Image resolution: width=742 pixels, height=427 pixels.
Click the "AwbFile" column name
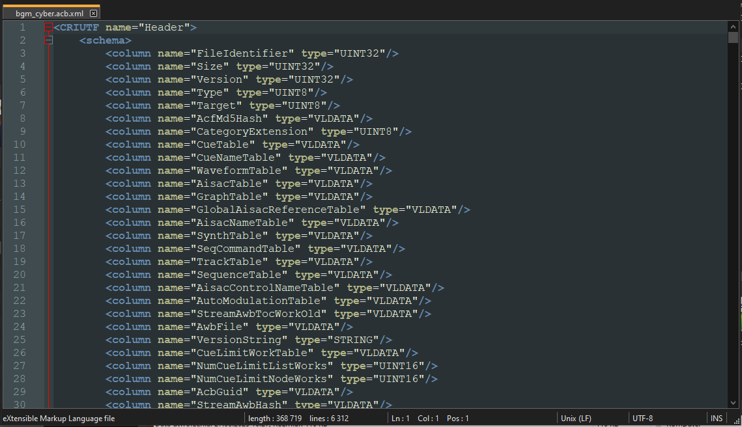coord(219,327)
